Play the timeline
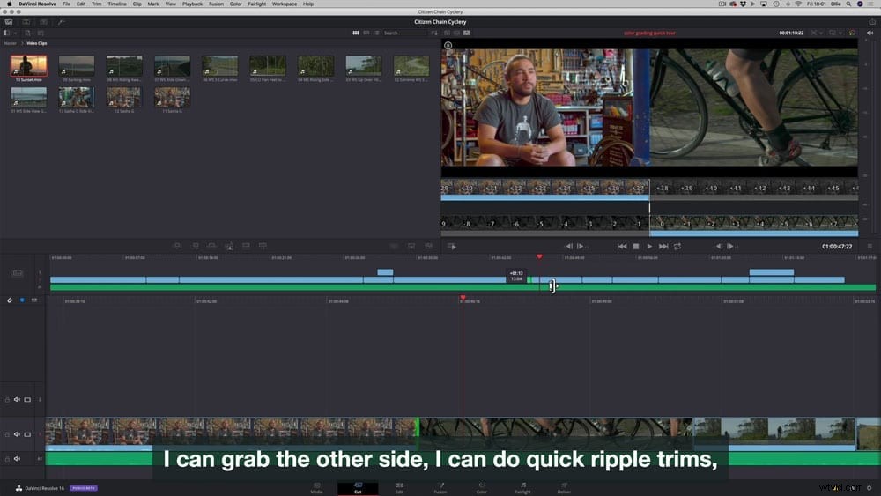Image resolution: width=881 pixels, height=496 pixels. coord(649,246)
